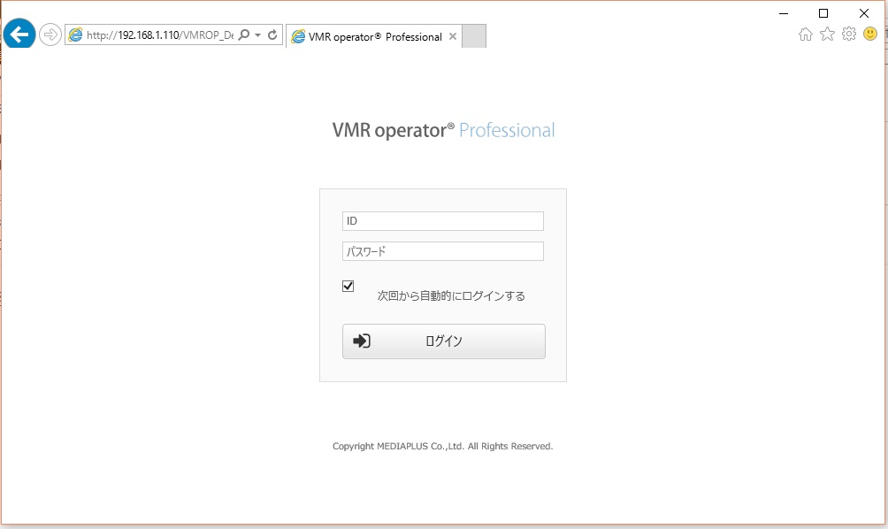Click the ログイン login button
Image resolution: width=888 pixels, height=529 pixels.
tap(444, 341)
